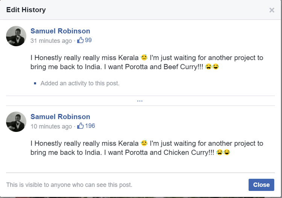Click the crying emoji after "Chicken Curry!!!"

(x=220, y=153)
